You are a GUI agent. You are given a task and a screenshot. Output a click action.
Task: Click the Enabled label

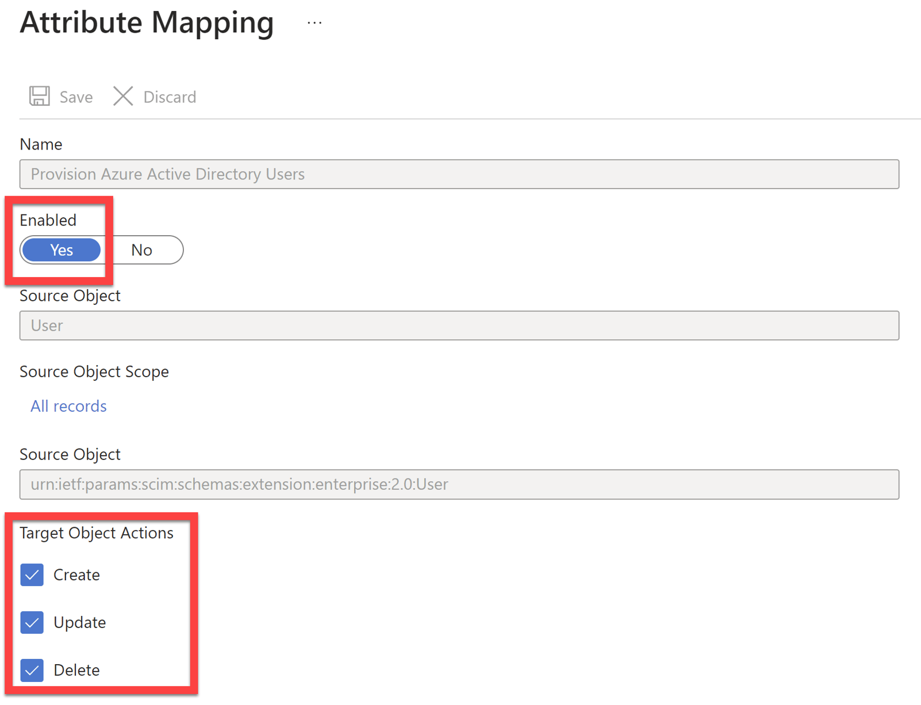pos(48,220)
